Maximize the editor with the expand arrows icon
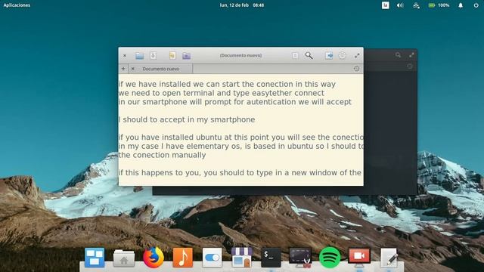Viewport: 484px width, 272px height. [357, 55]
